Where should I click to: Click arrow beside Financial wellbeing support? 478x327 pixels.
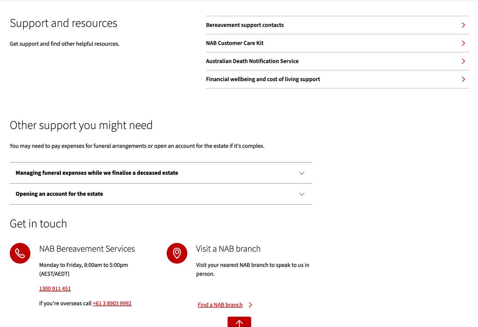click(x=463, y=79)
